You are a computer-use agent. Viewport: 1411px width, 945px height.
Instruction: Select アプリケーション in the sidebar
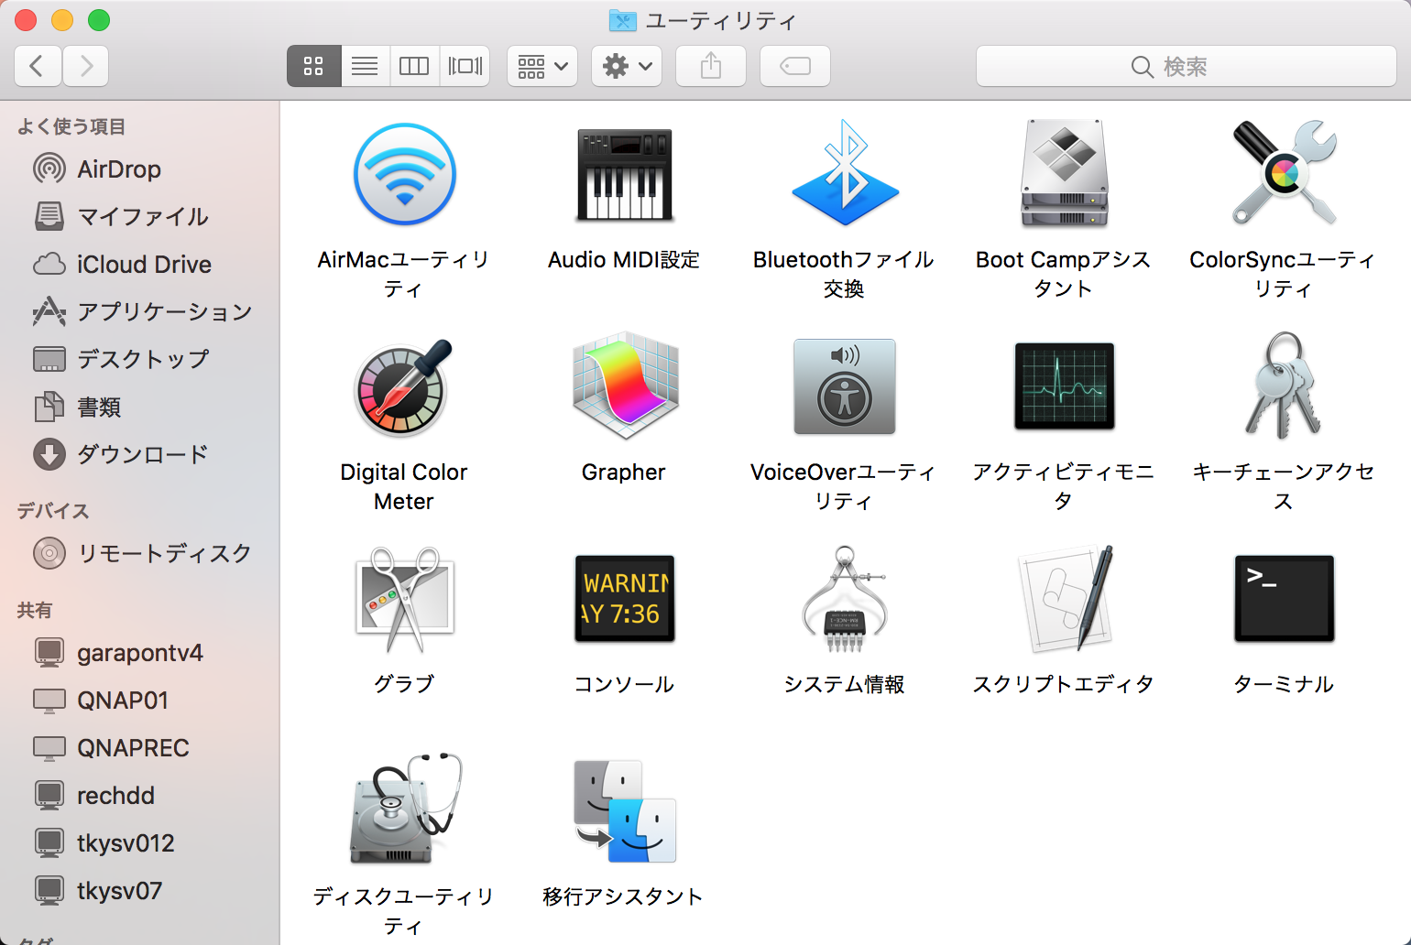pos(140,311)
